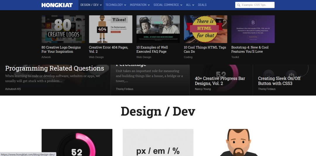Open the All menu
Screen dimensions: 316x156
(190, 5)
